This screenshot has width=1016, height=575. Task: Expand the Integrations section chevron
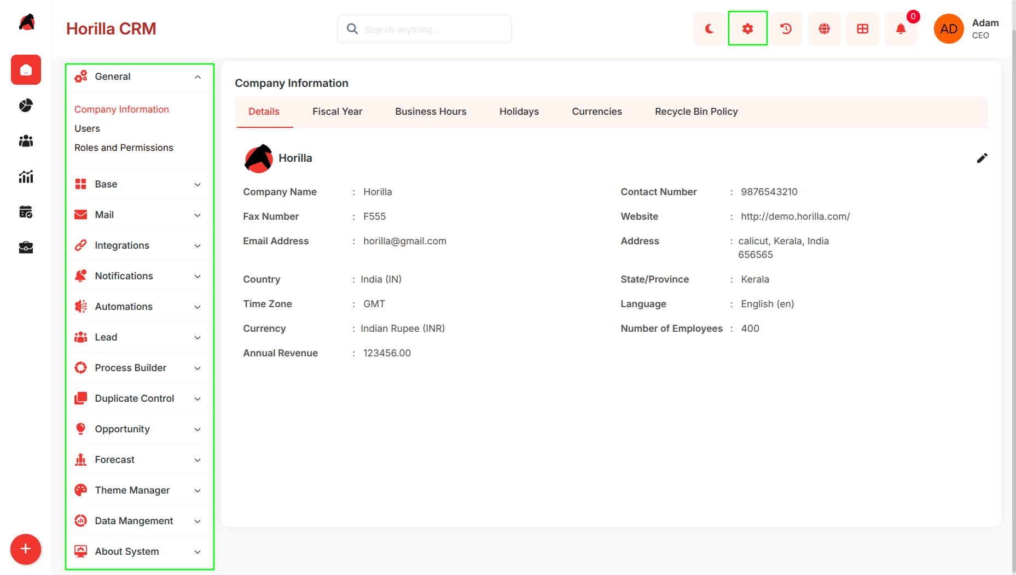[x=198, y=246]
